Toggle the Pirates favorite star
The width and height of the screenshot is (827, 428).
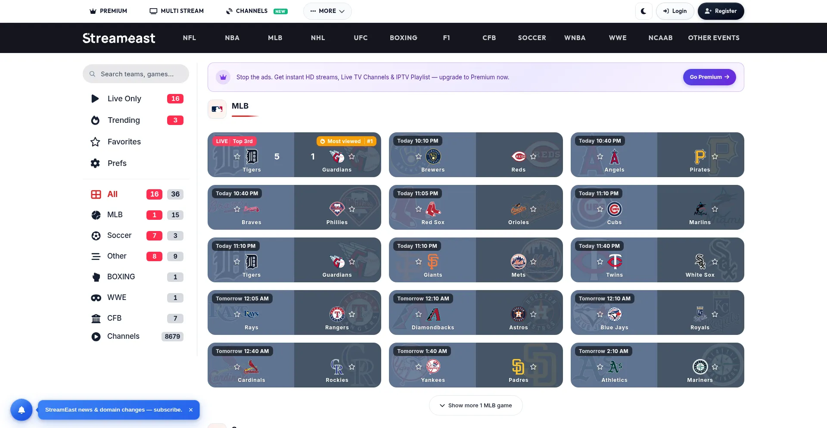tap(715, 156)
